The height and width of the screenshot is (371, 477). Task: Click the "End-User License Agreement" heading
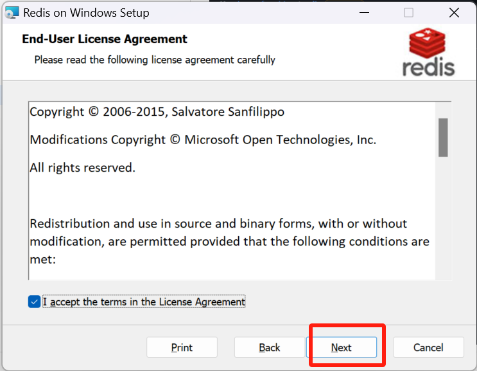pyautogui.click(x=105, y=39)
